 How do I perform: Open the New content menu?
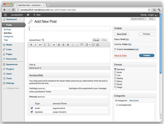click(x=37, y=15)
